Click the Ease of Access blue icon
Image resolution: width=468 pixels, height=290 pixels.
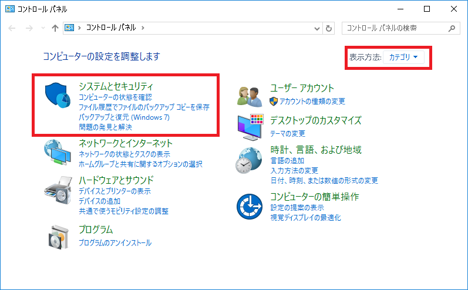point(249,207)
